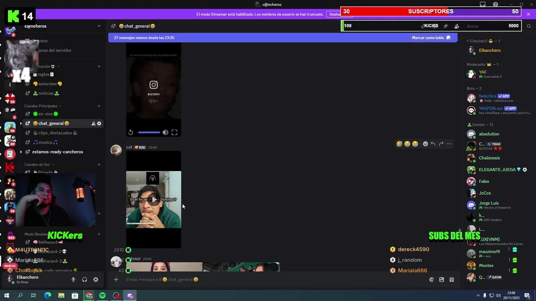Viewport: 536px width, 301px height.
Task: Add channel to 'Canales de Voz' with plus
Action: [99, 164]
